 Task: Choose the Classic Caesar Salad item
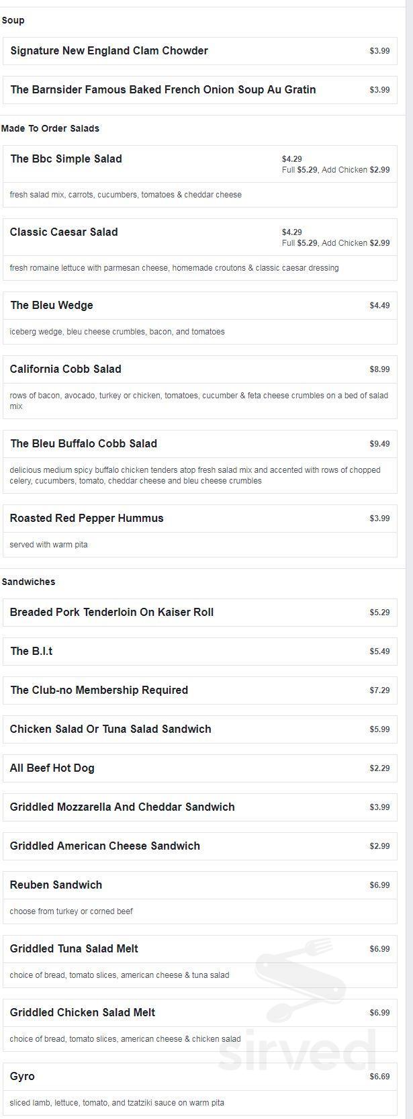coord(200,249)
